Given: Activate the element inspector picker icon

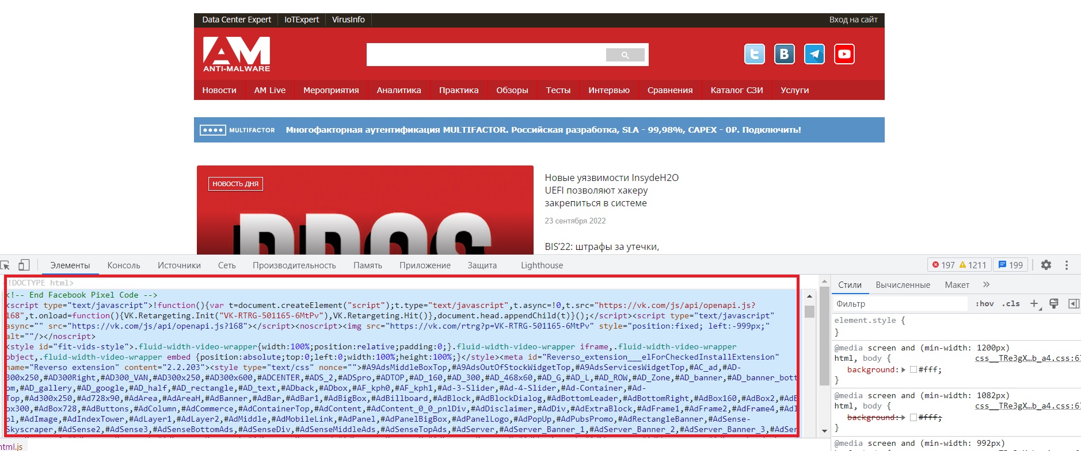Looking at the screenshot, I should [5, 265].
